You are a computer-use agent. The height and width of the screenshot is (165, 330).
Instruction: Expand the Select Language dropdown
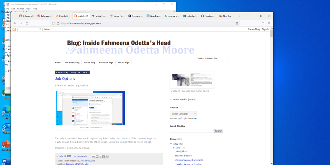coord(183,114)
